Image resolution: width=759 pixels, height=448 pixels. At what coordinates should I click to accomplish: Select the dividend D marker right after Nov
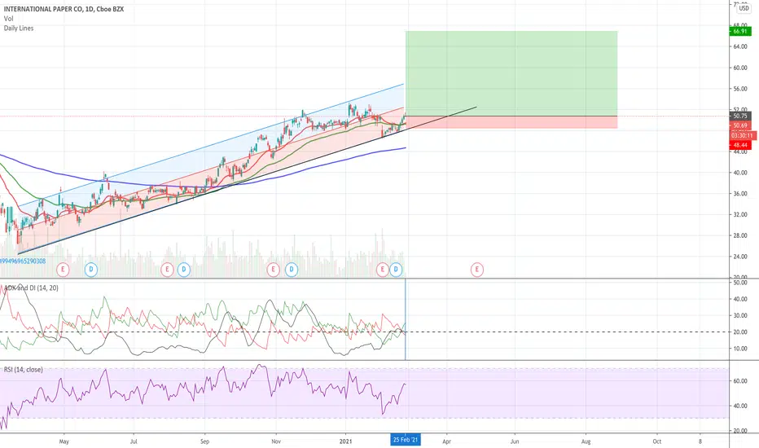[x=291, y=270]
